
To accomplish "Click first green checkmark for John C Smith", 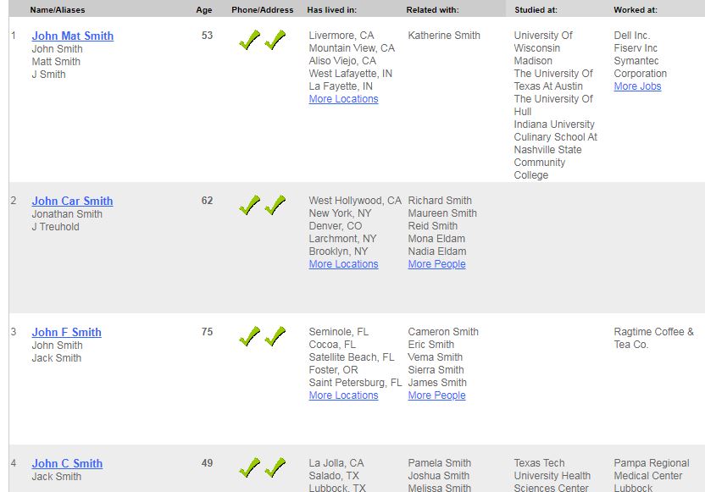I will click(249, 467).
